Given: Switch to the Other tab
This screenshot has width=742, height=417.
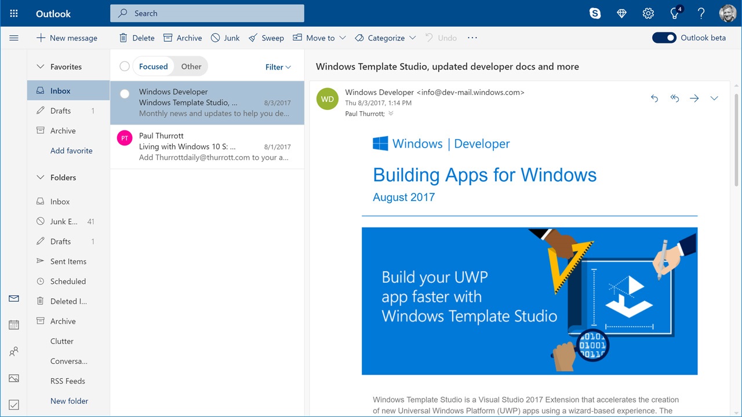Looking at the screenshot, I should (x=191, y=67).
